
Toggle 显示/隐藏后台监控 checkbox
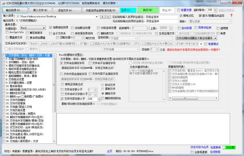pyautogui.click(x=200, y=15)
